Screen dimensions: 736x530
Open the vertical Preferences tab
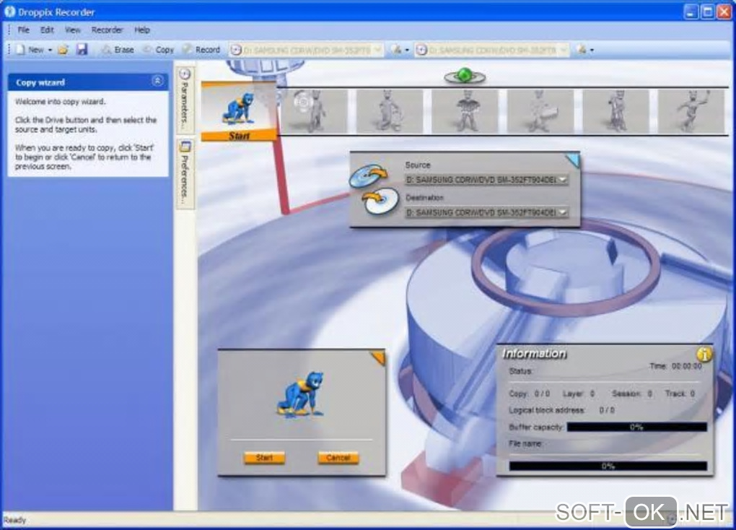[x=185, y=173]
